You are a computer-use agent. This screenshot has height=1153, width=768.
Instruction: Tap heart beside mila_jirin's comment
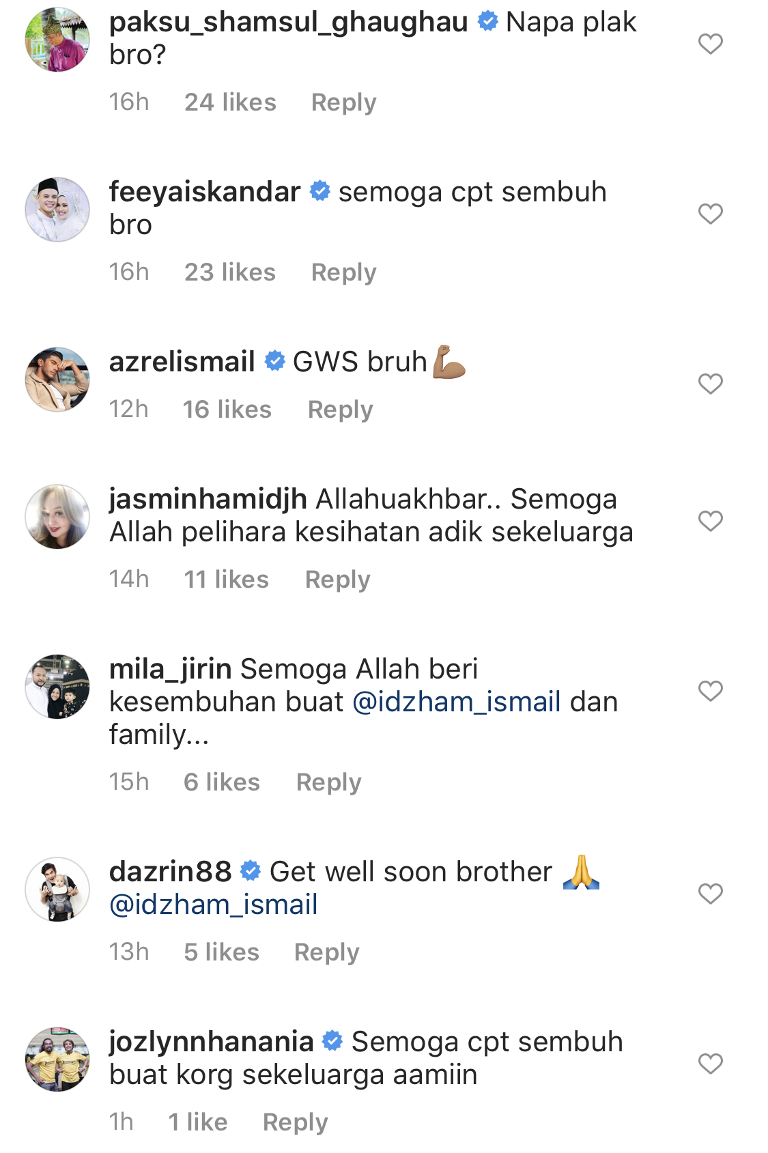click(x=710, y=692)
